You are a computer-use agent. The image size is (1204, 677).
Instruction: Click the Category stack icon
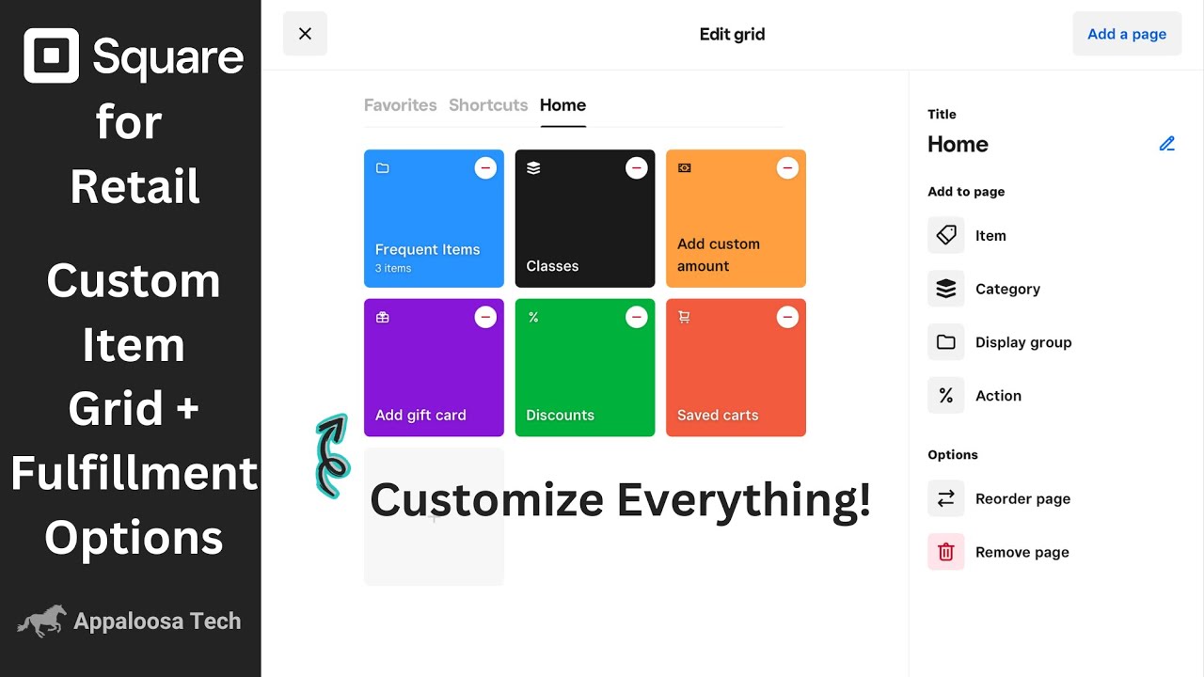[x=946, y=289]
